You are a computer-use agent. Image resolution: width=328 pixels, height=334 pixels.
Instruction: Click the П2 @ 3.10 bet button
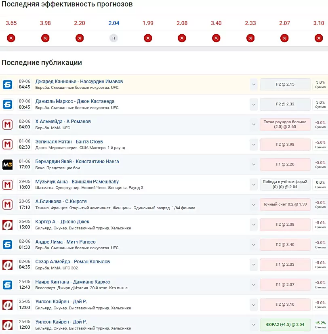pyautogui.click(x=285, y=305)
